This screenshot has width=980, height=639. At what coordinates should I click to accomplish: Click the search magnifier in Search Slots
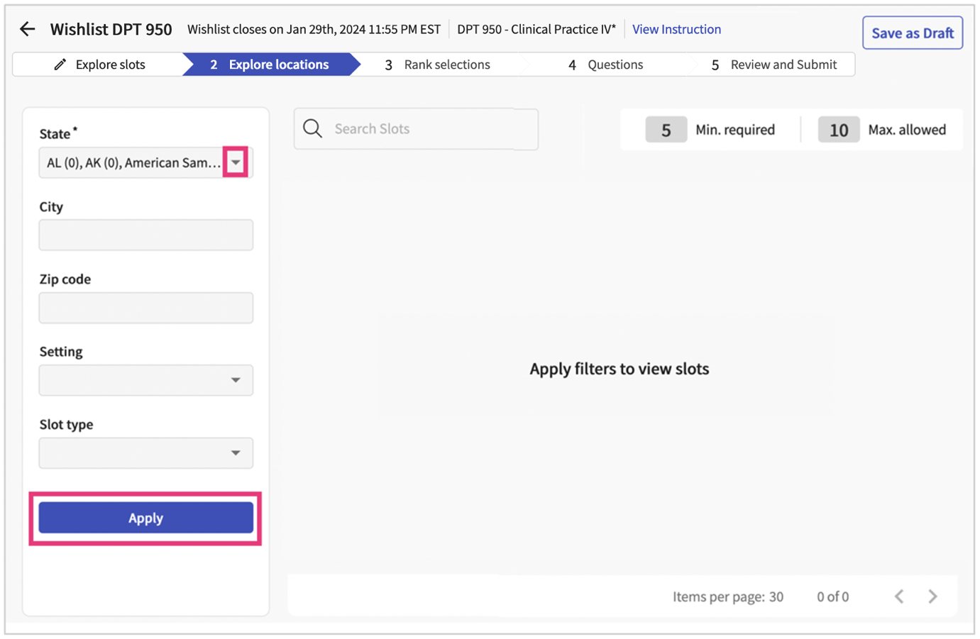[312, 128]
